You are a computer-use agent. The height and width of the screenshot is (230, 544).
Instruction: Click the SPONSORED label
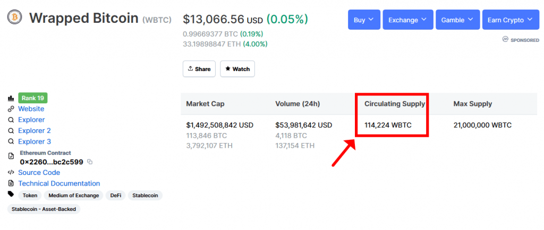(x=524, y=40)
